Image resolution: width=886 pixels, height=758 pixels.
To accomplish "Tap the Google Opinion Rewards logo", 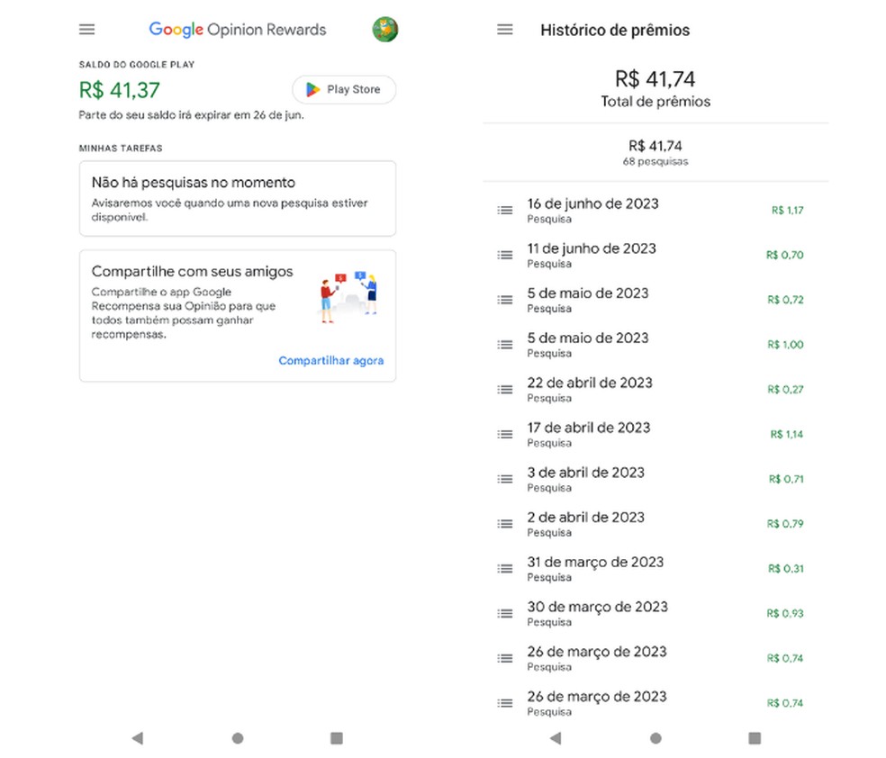I will click(237, 29).
